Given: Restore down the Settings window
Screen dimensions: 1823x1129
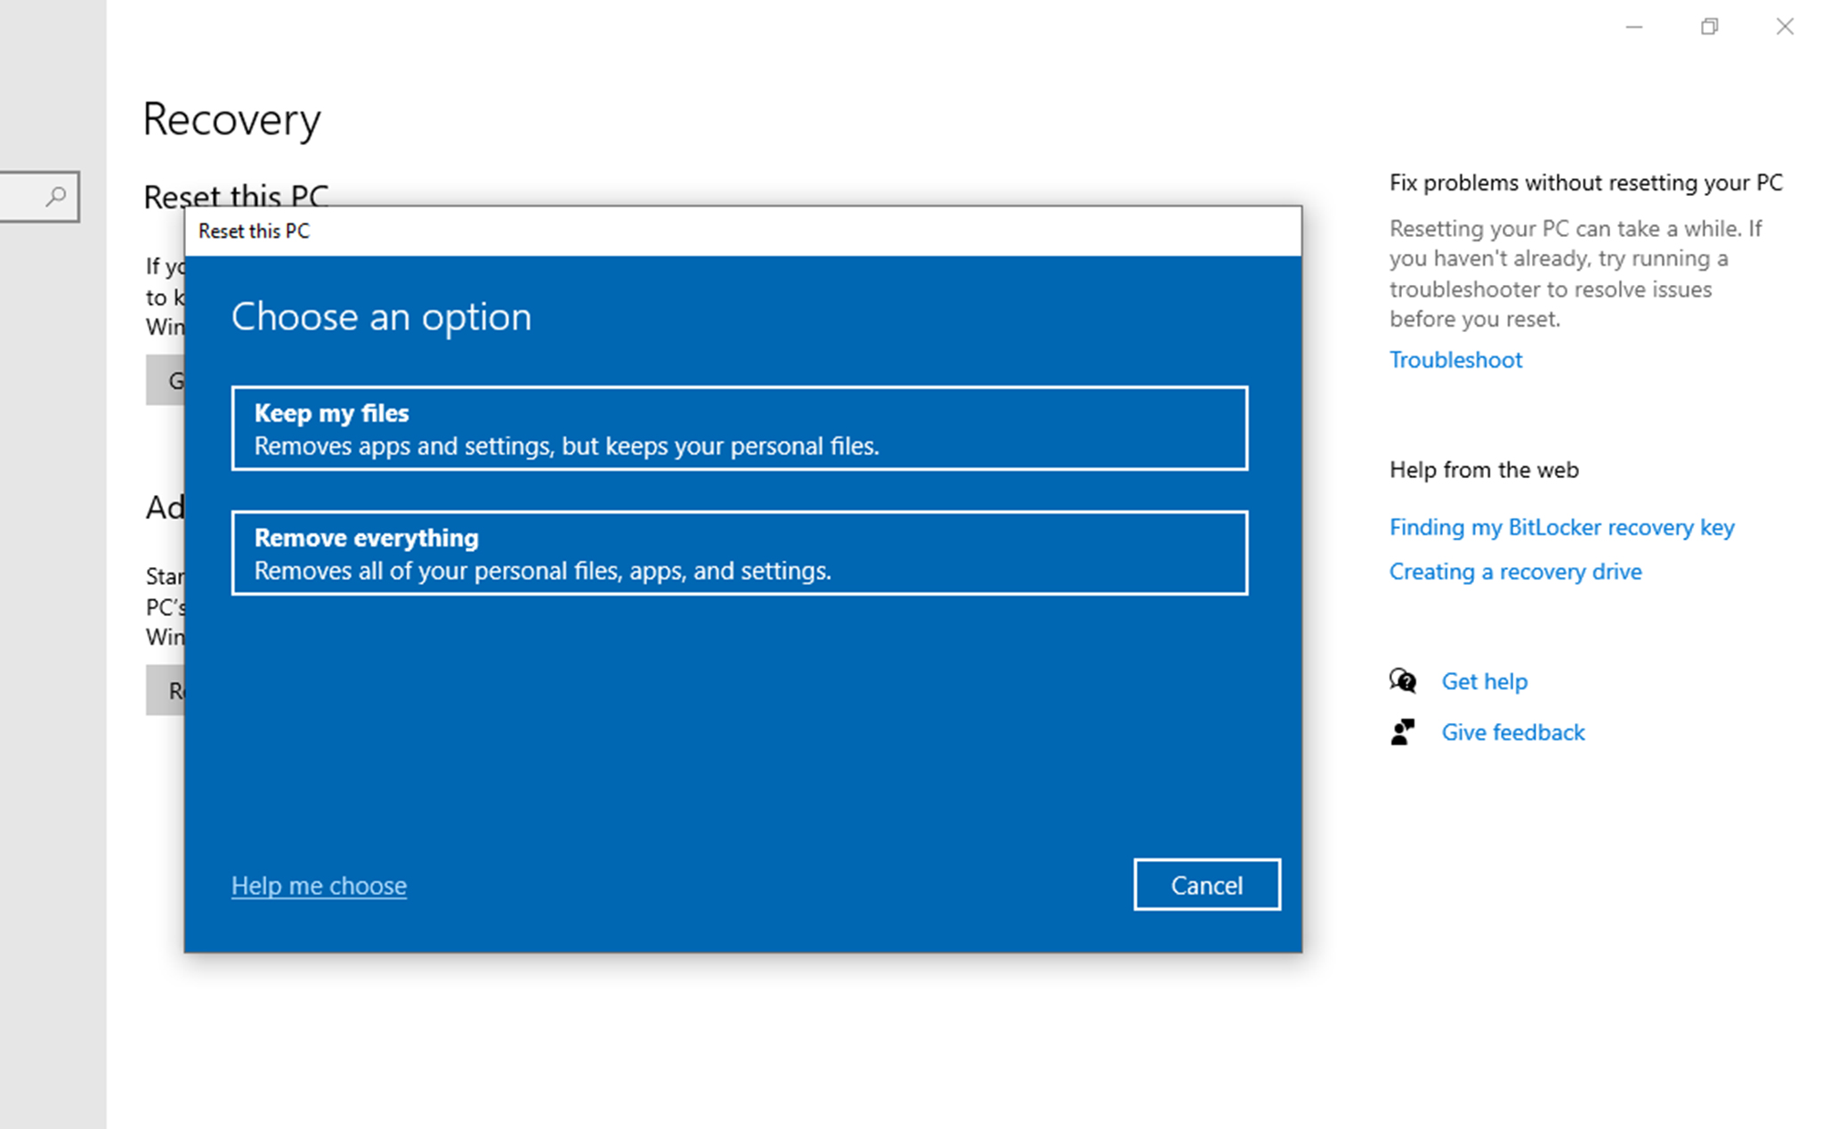Looking at the screenshot, I should (x=1709, y=27).
